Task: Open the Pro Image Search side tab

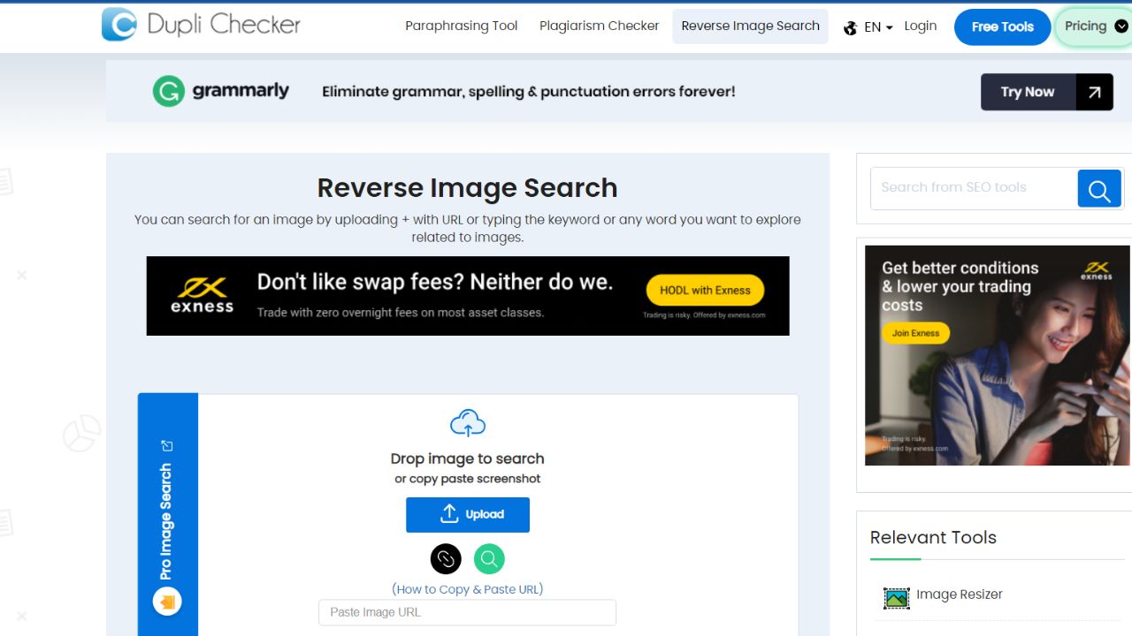Action: click(x=168, y=514)
